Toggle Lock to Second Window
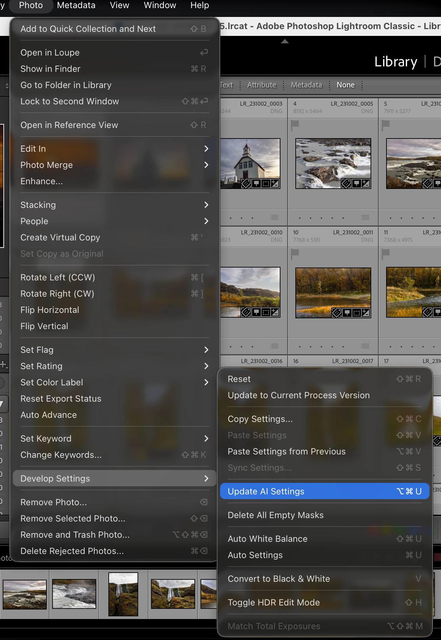 (x=114, y=101)
